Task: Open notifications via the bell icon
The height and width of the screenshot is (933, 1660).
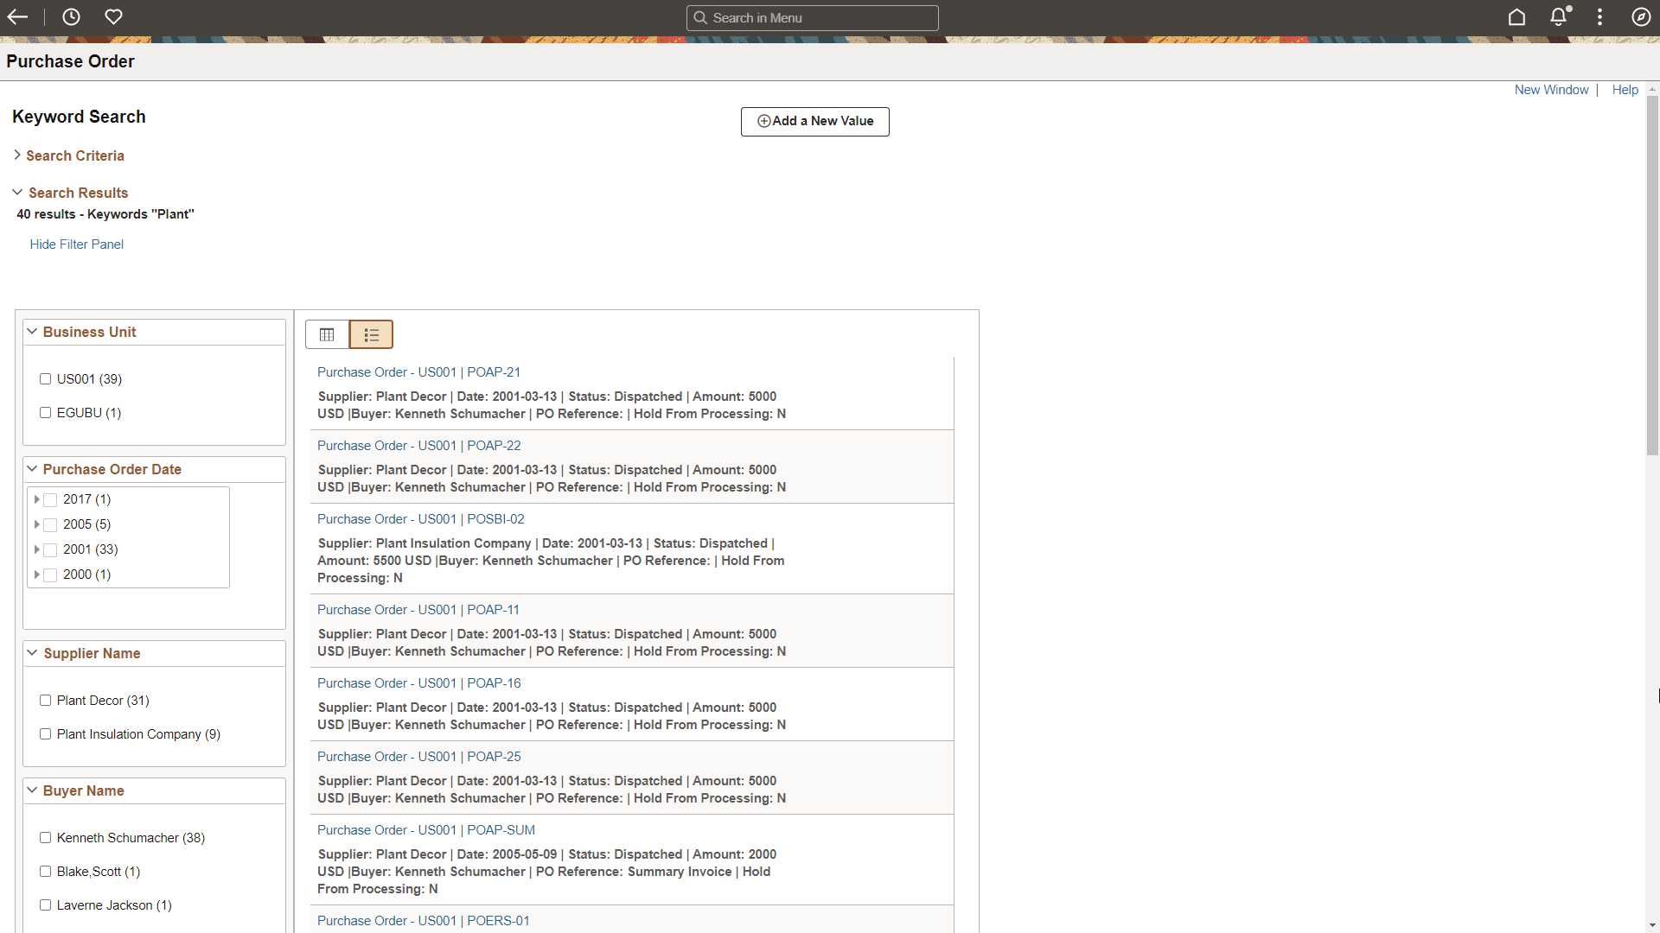Action: [x=1558, y=16]
